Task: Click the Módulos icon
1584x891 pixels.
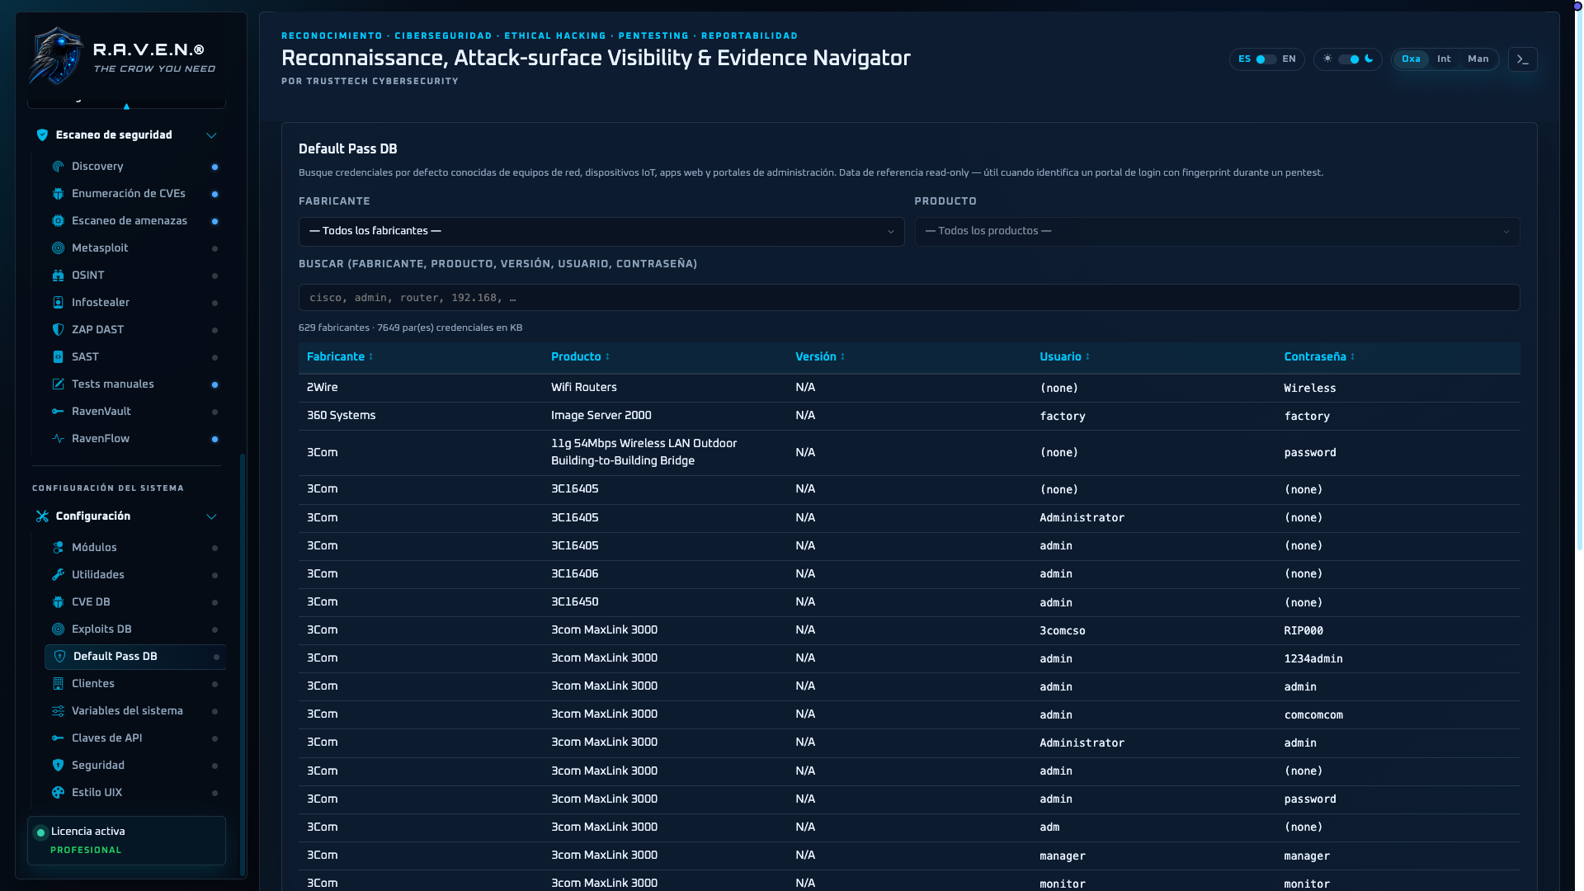Action: 58,548
